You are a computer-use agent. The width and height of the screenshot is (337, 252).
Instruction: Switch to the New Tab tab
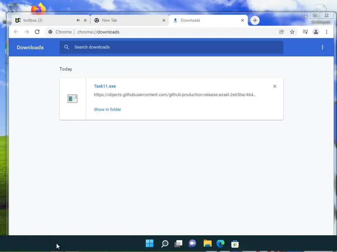(x=130, y=20)
